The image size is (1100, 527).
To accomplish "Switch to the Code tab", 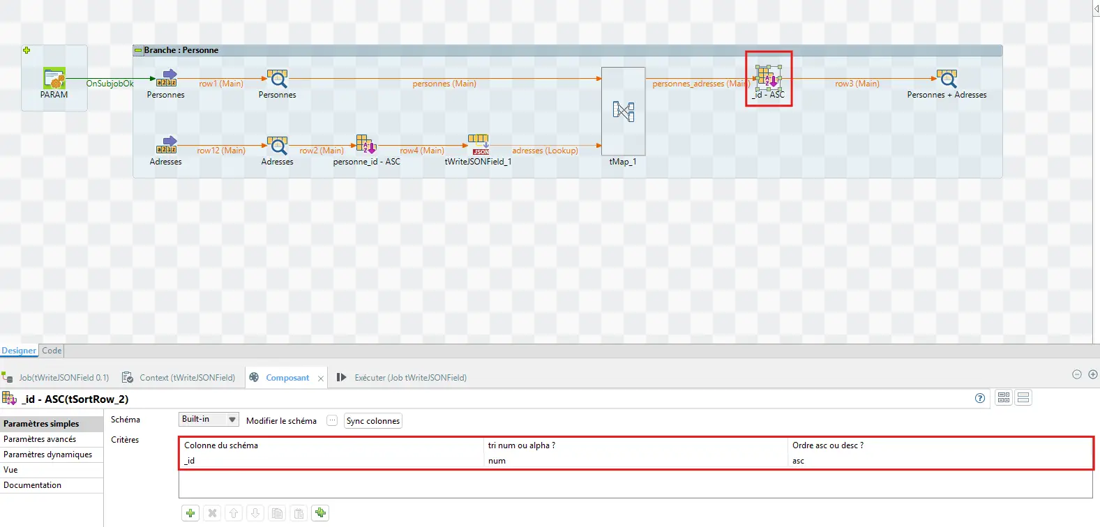I will tap(52, 351).
